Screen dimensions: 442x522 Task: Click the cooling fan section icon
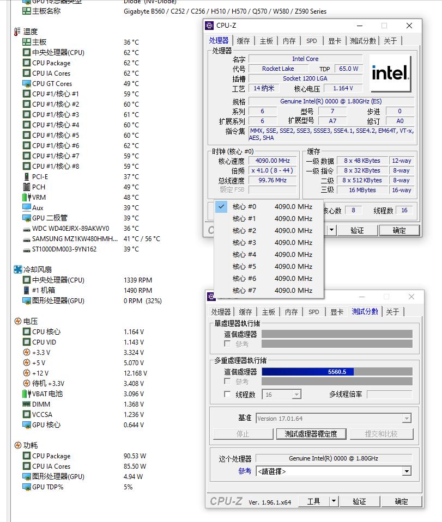17,269
